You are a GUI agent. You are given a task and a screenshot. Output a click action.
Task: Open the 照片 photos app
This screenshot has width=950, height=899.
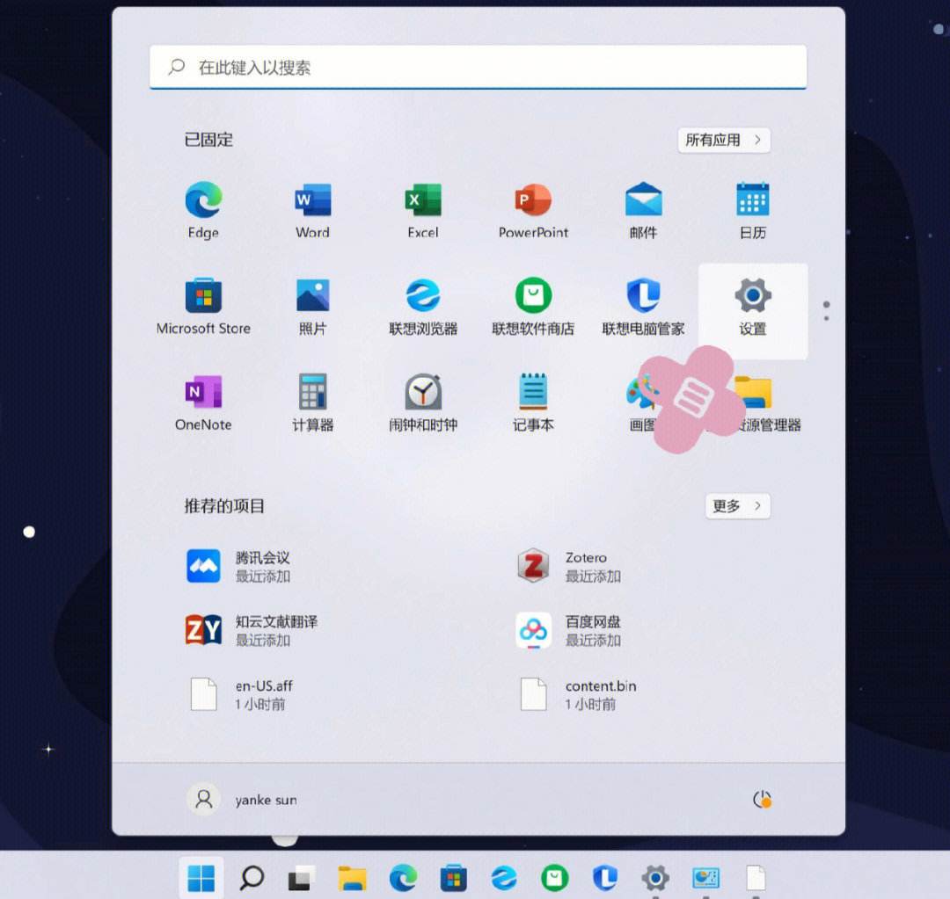(x=312, y=307)
